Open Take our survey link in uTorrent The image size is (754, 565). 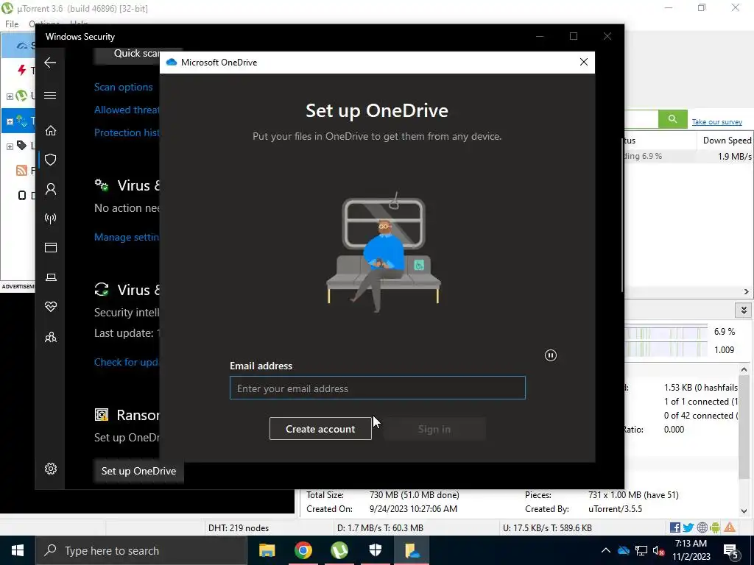(717, 122)
